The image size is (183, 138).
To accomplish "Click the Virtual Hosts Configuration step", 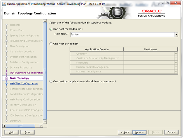I will (26, 89).
